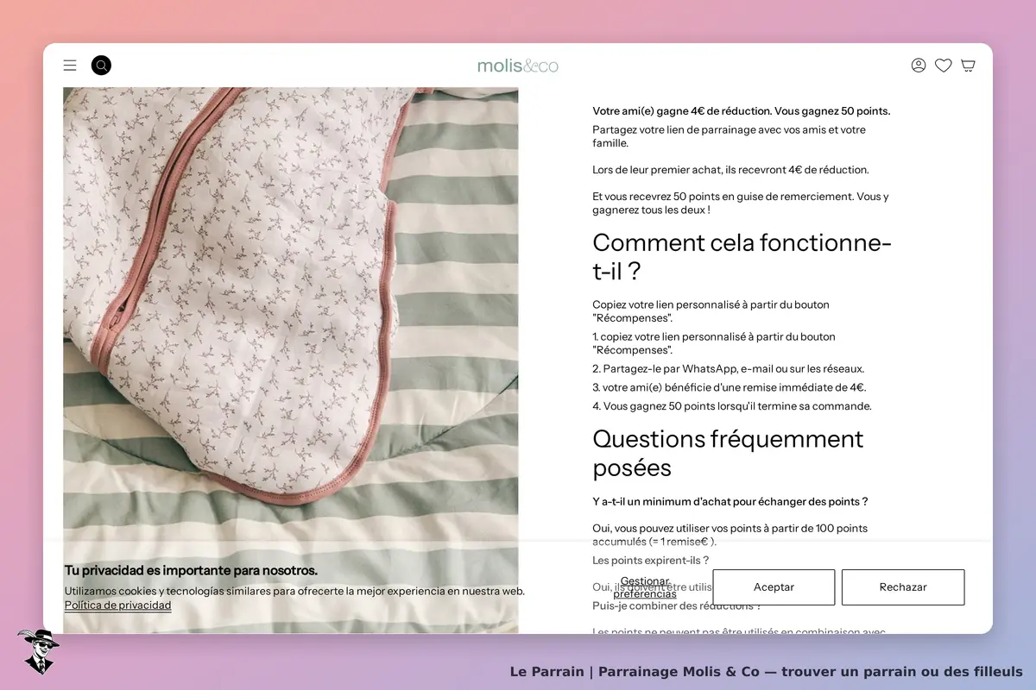The height and width of the screenshot is (690, 1036).
Task: Open the user account icon
Action: [x=919, y=66]
